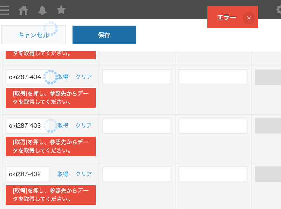The image size is (281, 209).
Task: Click the キャンセル button
Action: [33, 35]
